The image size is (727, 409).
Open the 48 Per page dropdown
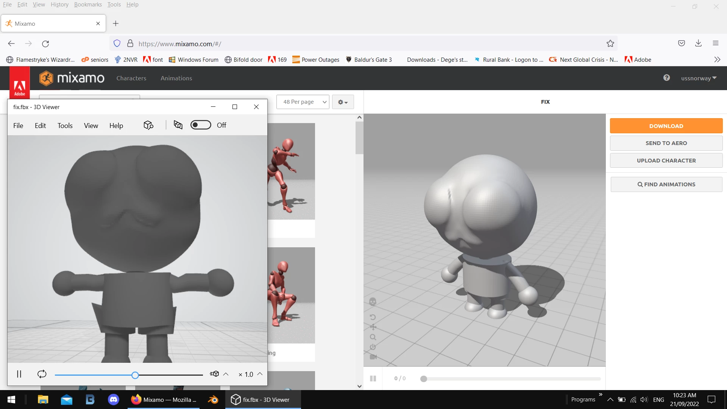tap(303, 102)
